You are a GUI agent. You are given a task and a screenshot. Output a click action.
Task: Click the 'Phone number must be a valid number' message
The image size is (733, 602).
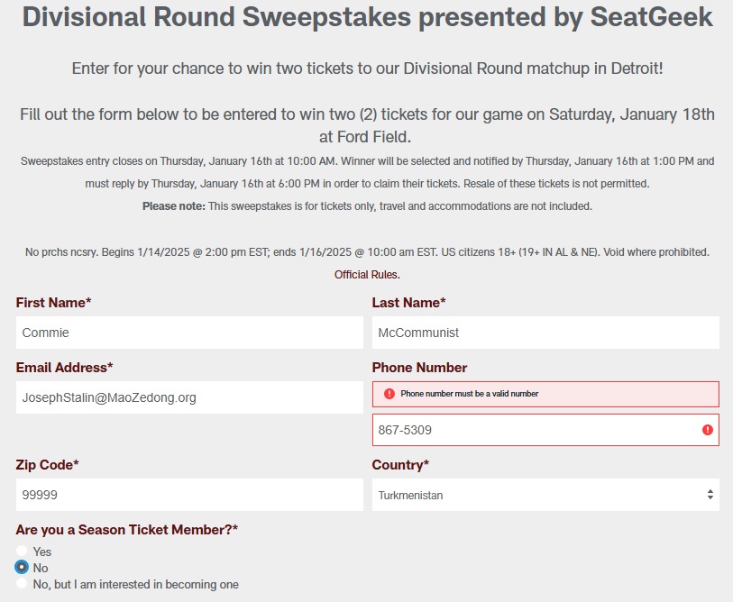tap(470, 394)
